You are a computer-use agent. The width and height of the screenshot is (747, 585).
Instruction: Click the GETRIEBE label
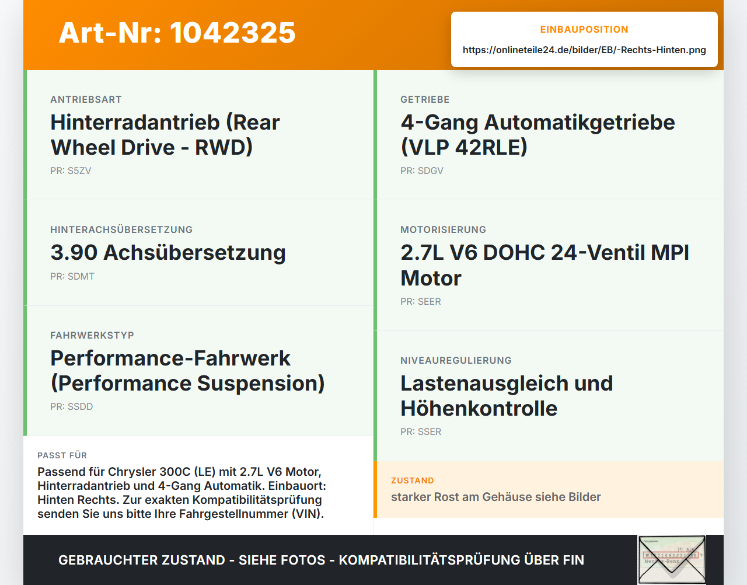pyautogui.click(x=425, y=99)
